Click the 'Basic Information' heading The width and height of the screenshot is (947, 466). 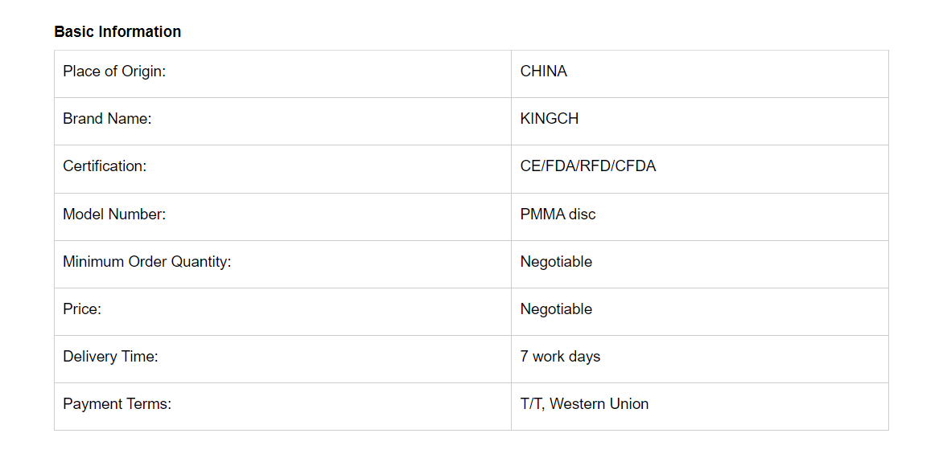[x=117, y=32]
